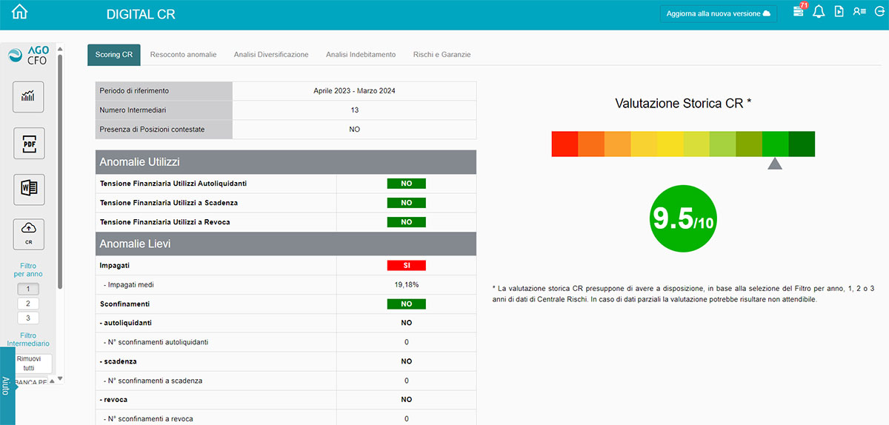Viewport: 889px width, 425px height.
Task: Click NO badge for Utilizzi a Revoca
Action: (407, 222)
